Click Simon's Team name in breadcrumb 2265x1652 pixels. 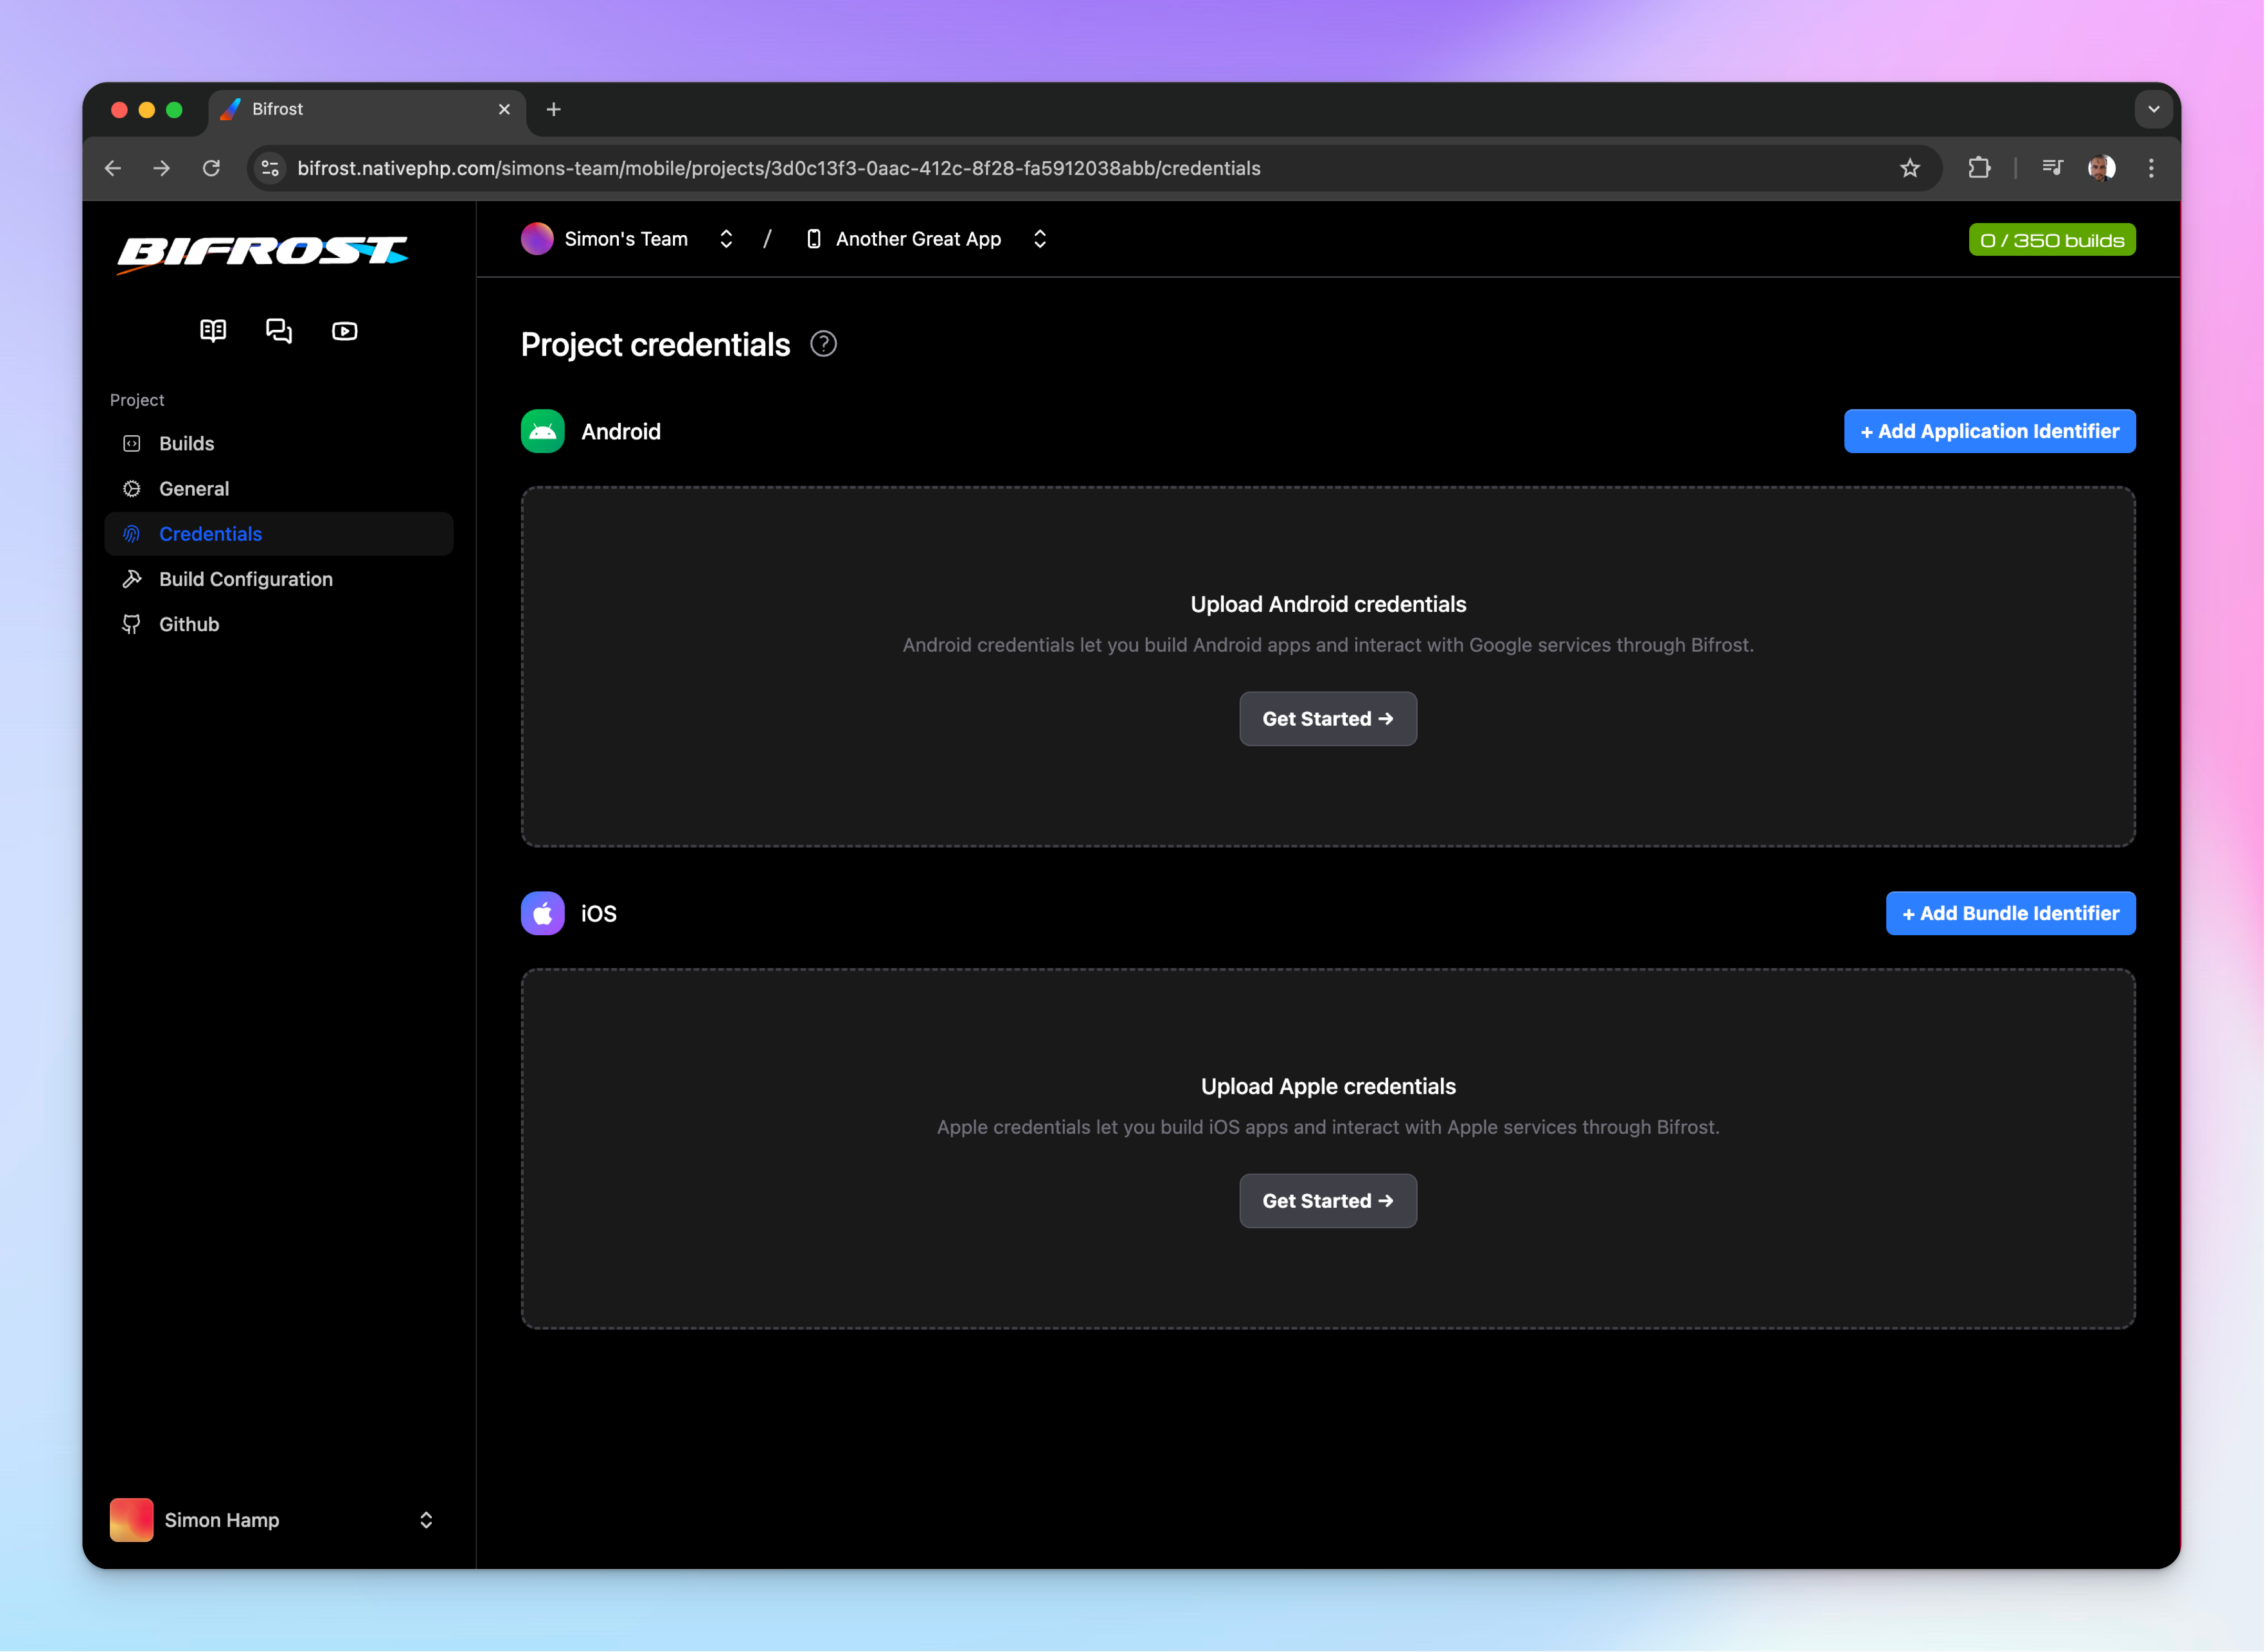pos(626,239)
